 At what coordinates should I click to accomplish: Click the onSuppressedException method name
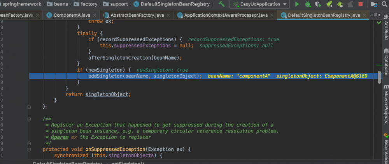(x=116, y=149)
